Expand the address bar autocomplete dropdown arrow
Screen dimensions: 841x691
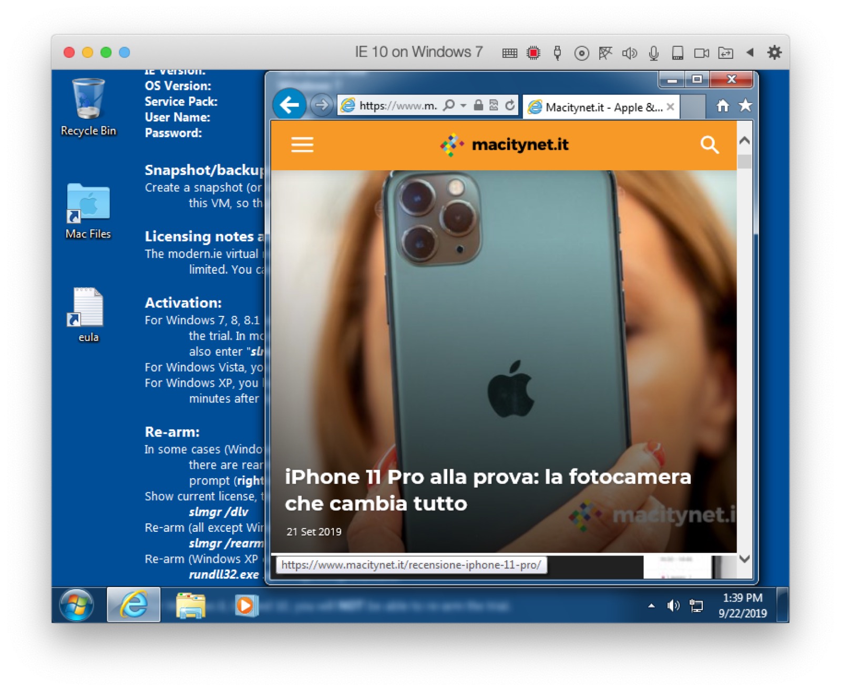pyautogui.click(x=463, y=106)
